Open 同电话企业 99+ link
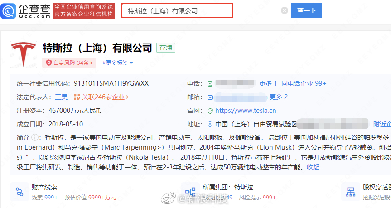This screenshot has height=208, width=391. click(x=304, y=83)
